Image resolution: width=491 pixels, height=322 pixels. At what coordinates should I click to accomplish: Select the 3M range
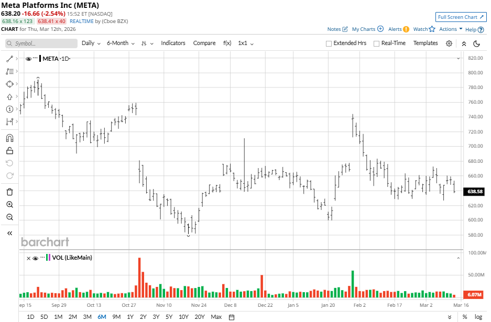pos(87,317)
